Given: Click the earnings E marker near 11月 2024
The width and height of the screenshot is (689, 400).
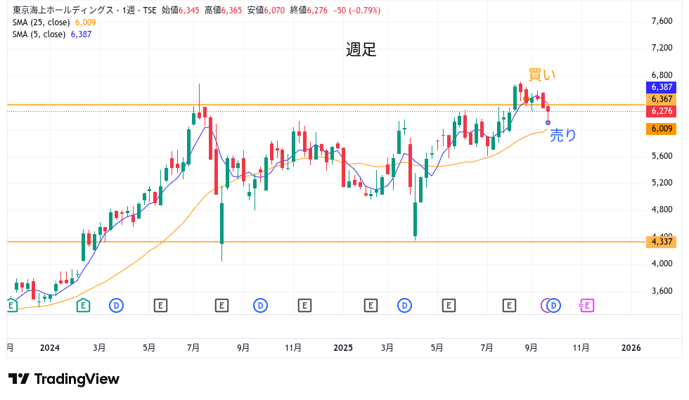Looking at the screenshot, I should [304, 305].
